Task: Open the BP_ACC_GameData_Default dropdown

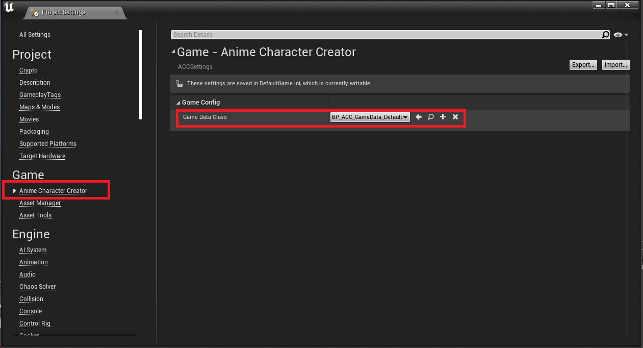Action: point(369,117)
